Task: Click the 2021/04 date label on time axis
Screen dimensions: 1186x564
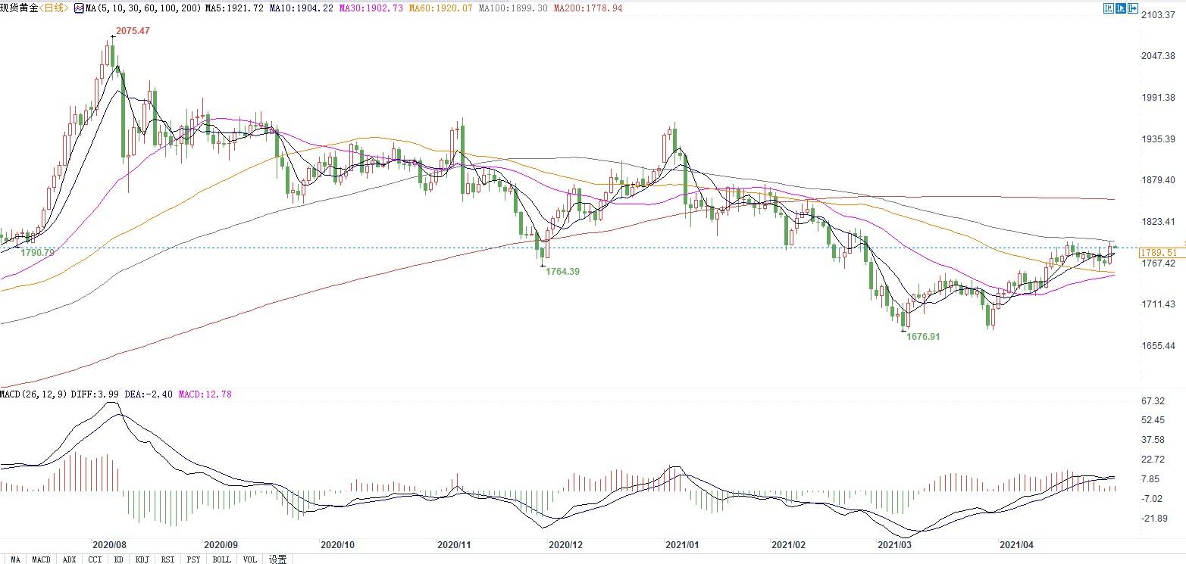Action: click(x=1016, y=544)
